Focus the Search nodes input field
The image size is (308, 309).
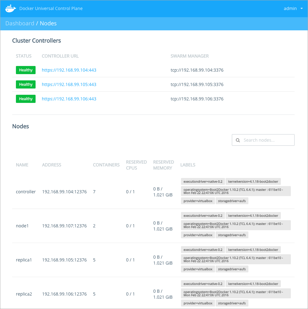267,140
